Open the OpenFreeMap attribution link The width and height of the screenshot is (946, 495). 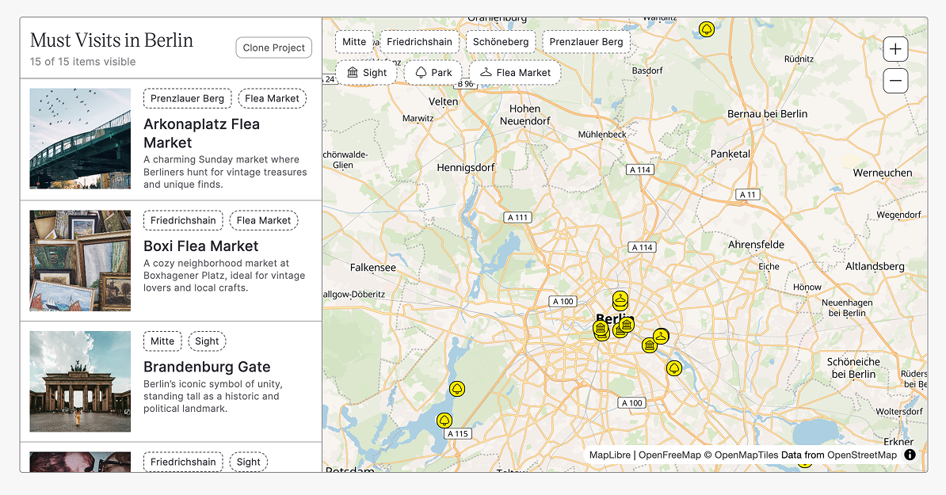click(669, 455)
